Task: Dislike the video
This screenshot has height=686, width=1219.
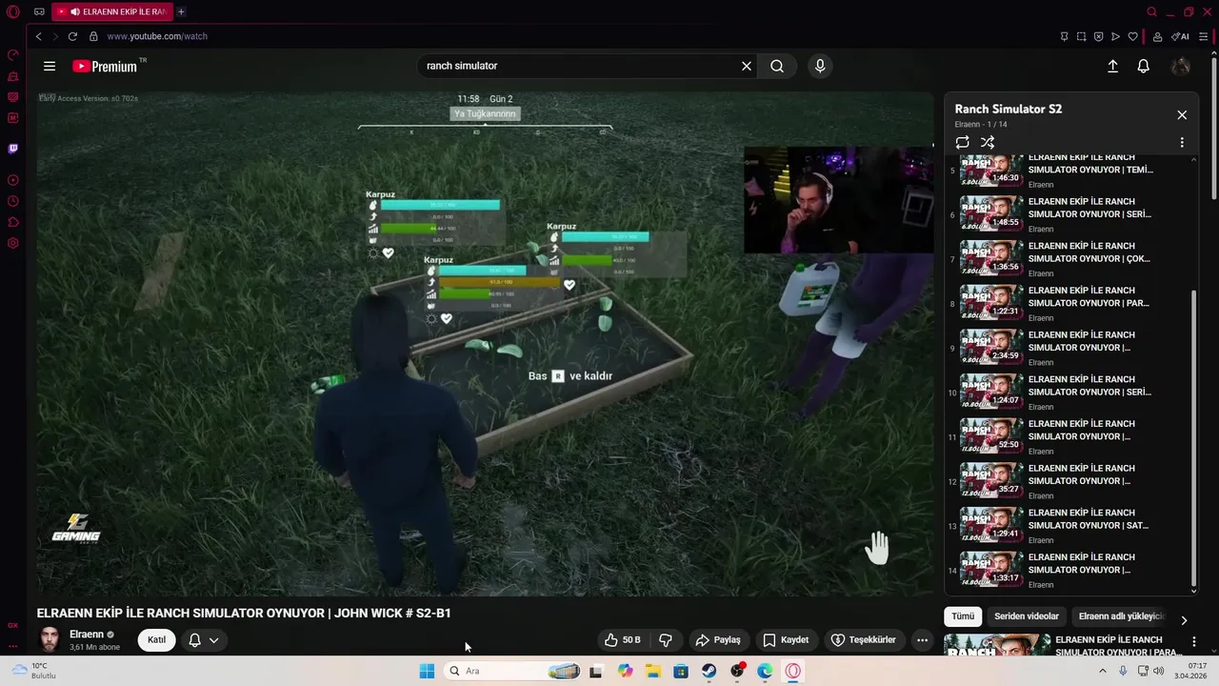Action: tap(666, 640)
